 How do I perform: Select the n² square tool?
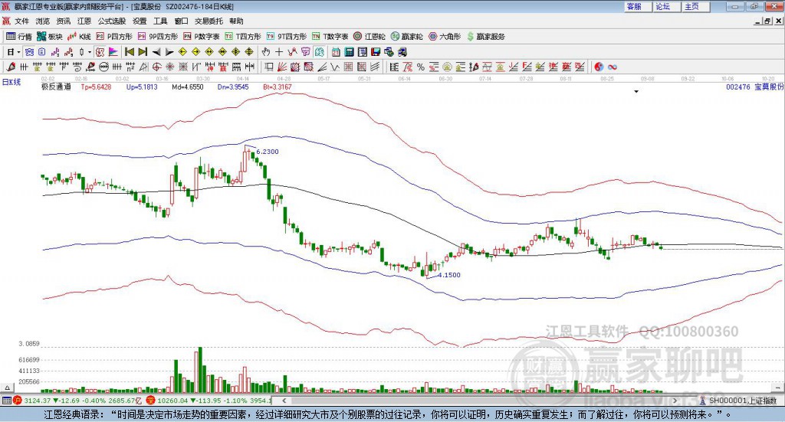pos(130,67)
